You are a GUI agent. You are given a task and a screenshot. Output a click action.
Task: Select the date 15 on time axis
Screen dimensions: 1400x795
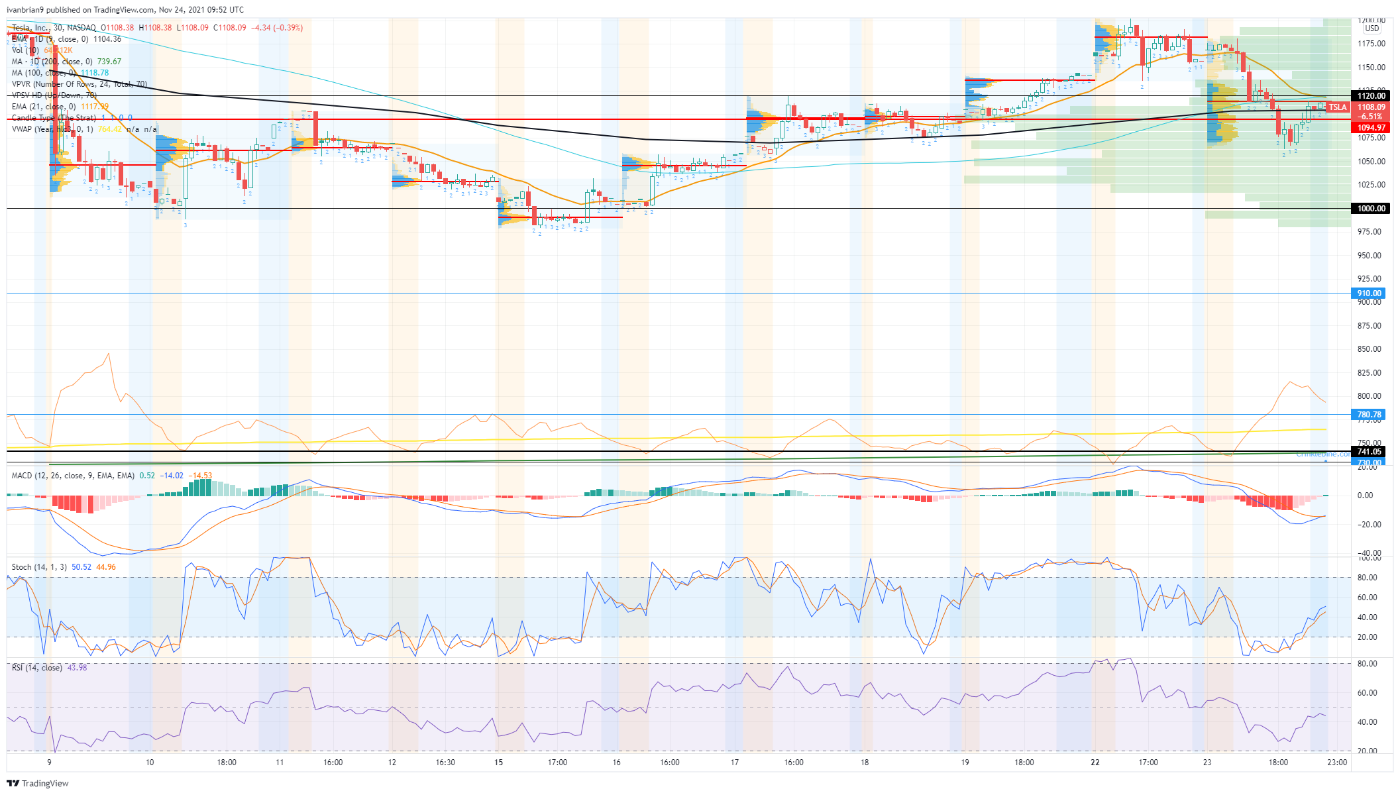(498, 763)
